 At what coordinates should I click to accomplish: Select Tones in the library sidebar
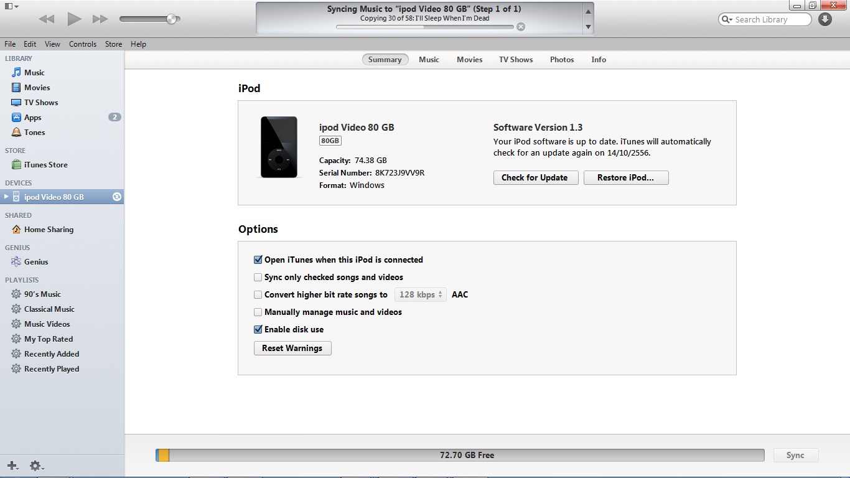point(34,133)
